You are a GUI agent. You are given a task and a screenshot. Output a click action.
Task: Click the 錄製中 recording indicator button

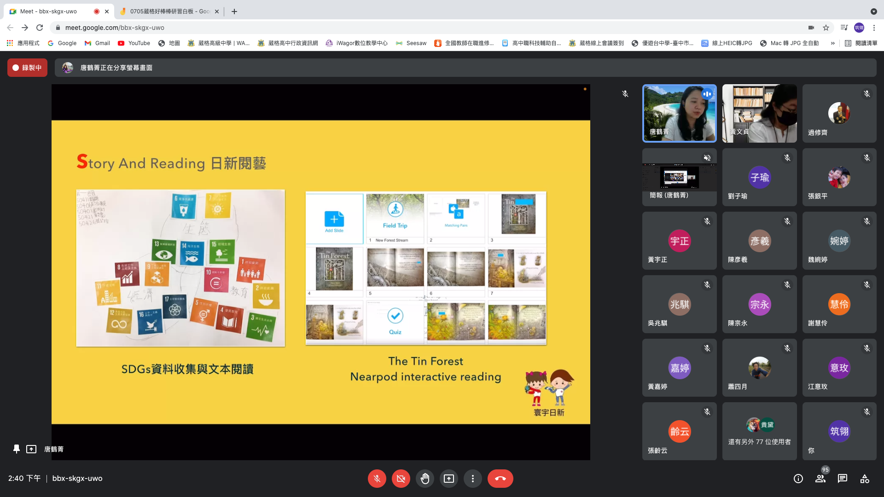[27, 68]
